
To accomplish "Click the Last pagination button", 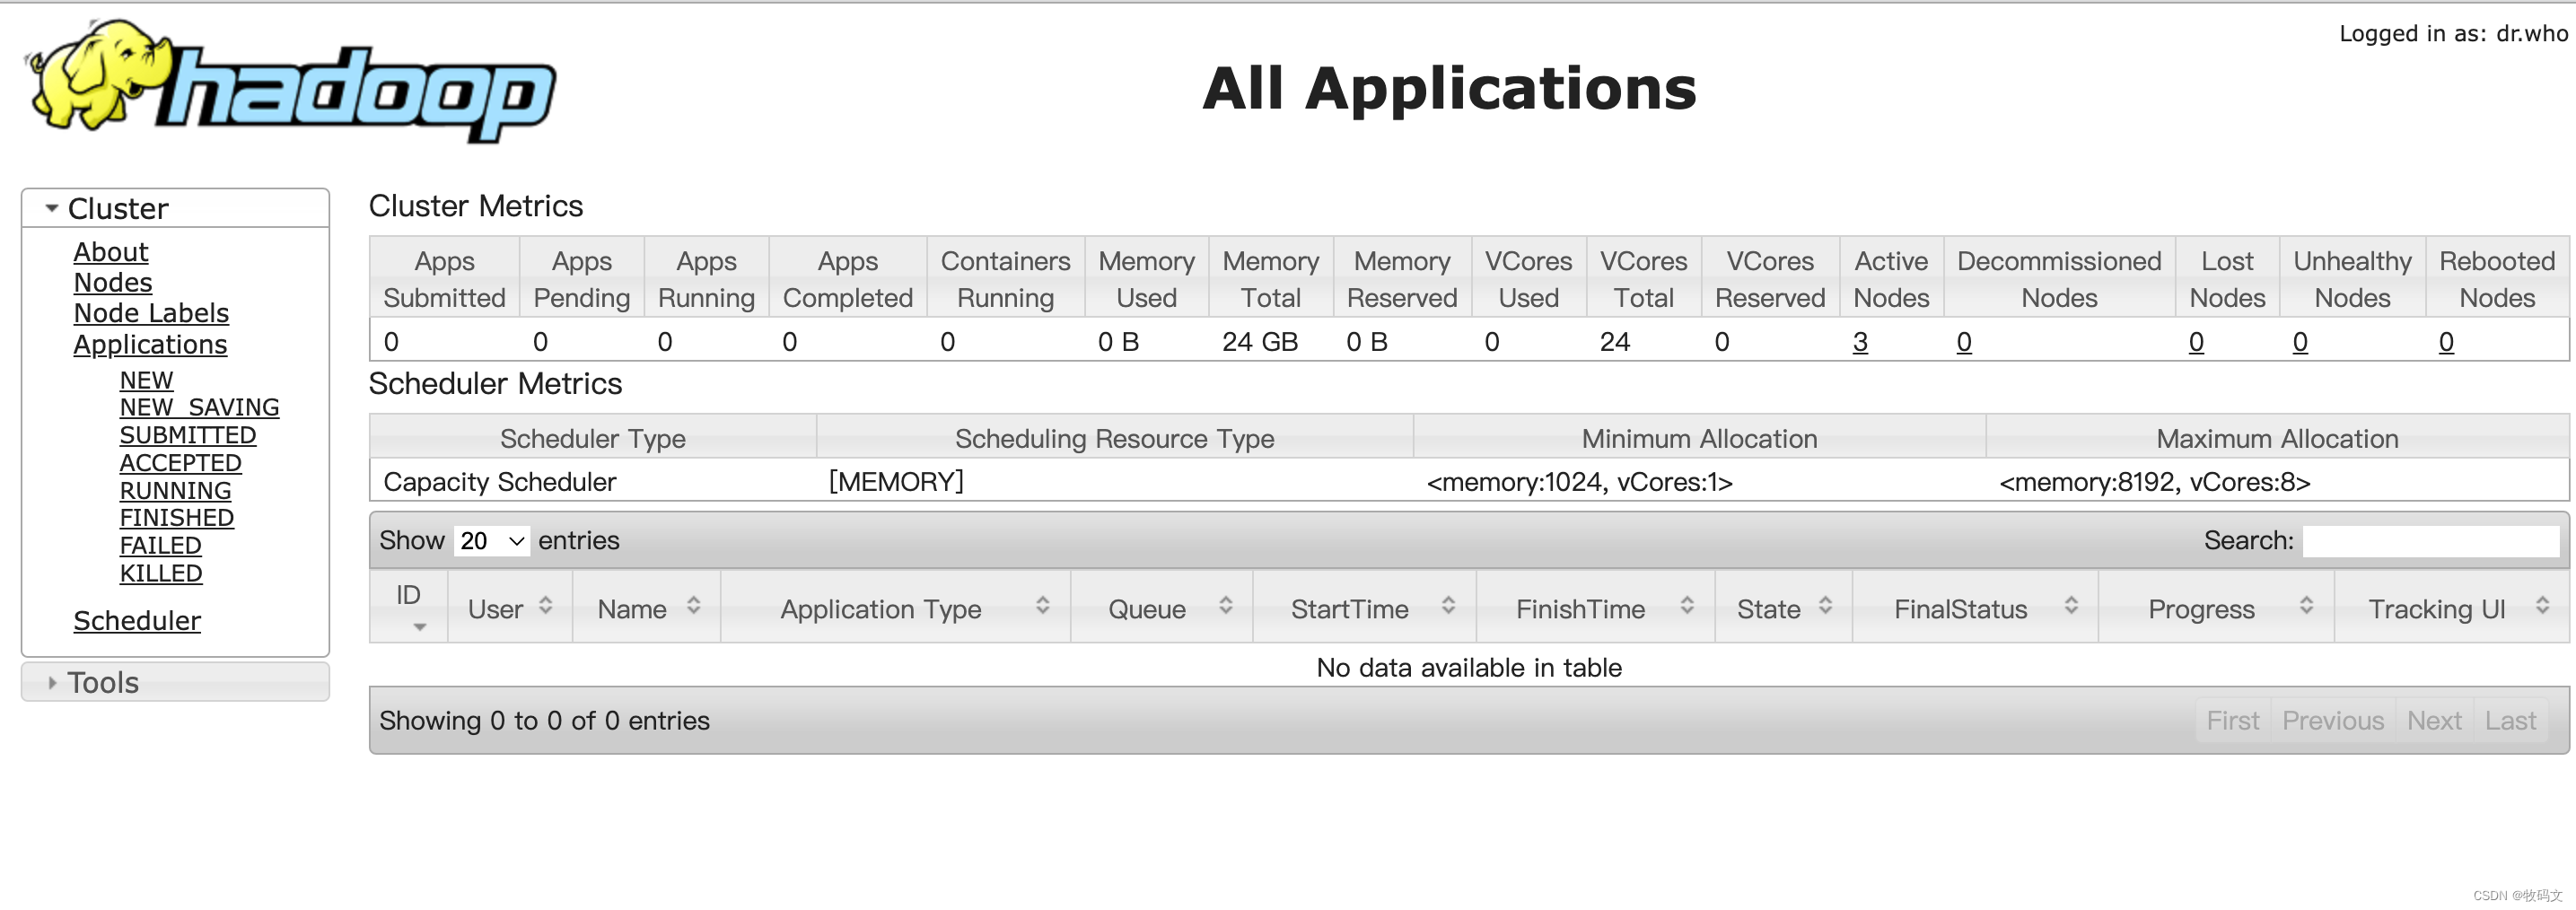I will 2510,721.
